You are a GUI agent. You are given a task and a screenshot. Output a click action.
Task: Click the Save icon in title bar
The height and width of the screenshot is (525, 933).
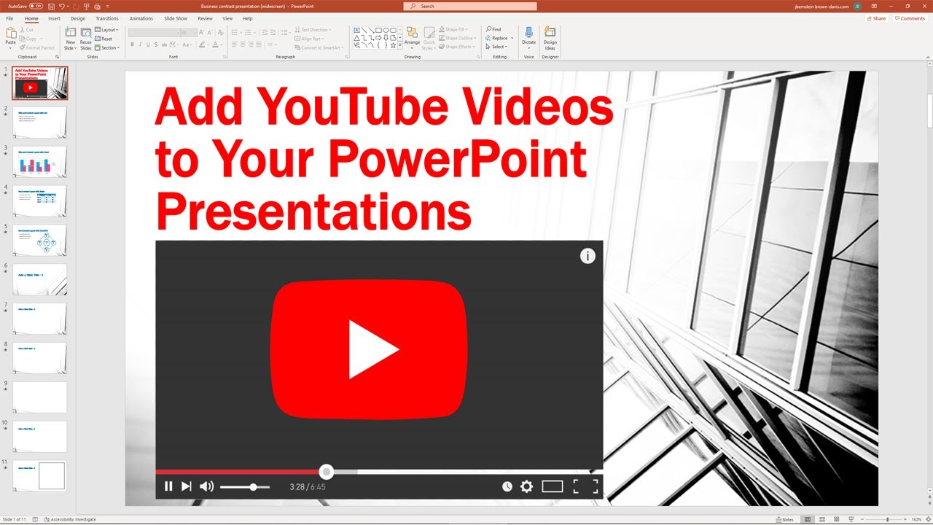point(51,6)
